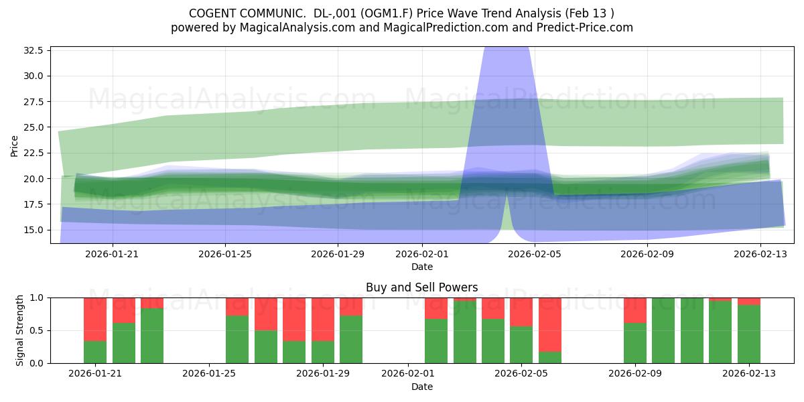Click the 'Signal Strength' y-axis label
804x402 pixels.
(20, 330)
